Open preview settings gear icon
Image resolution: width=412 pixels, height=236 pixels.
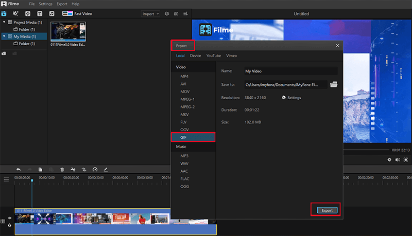[x=389, y=160]
